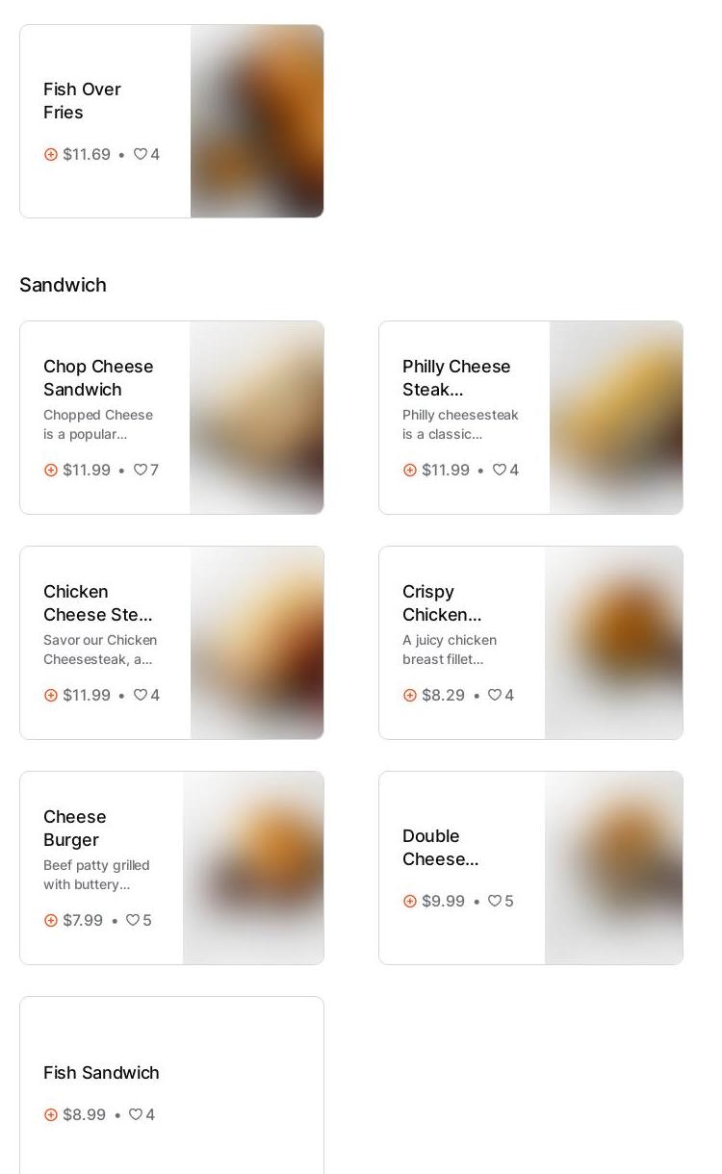This screenshot has height=1174, width=722.
Task: Add Philly Cheese Steak using plus icon
Action: click(x=410, y=470)
